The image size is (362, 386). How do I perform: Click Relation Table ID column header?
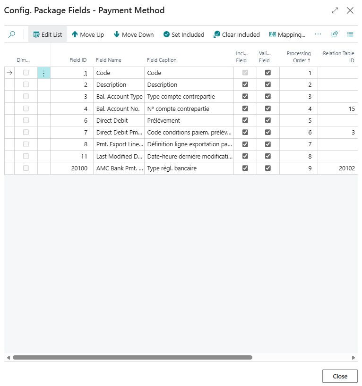tap(338, 57)
